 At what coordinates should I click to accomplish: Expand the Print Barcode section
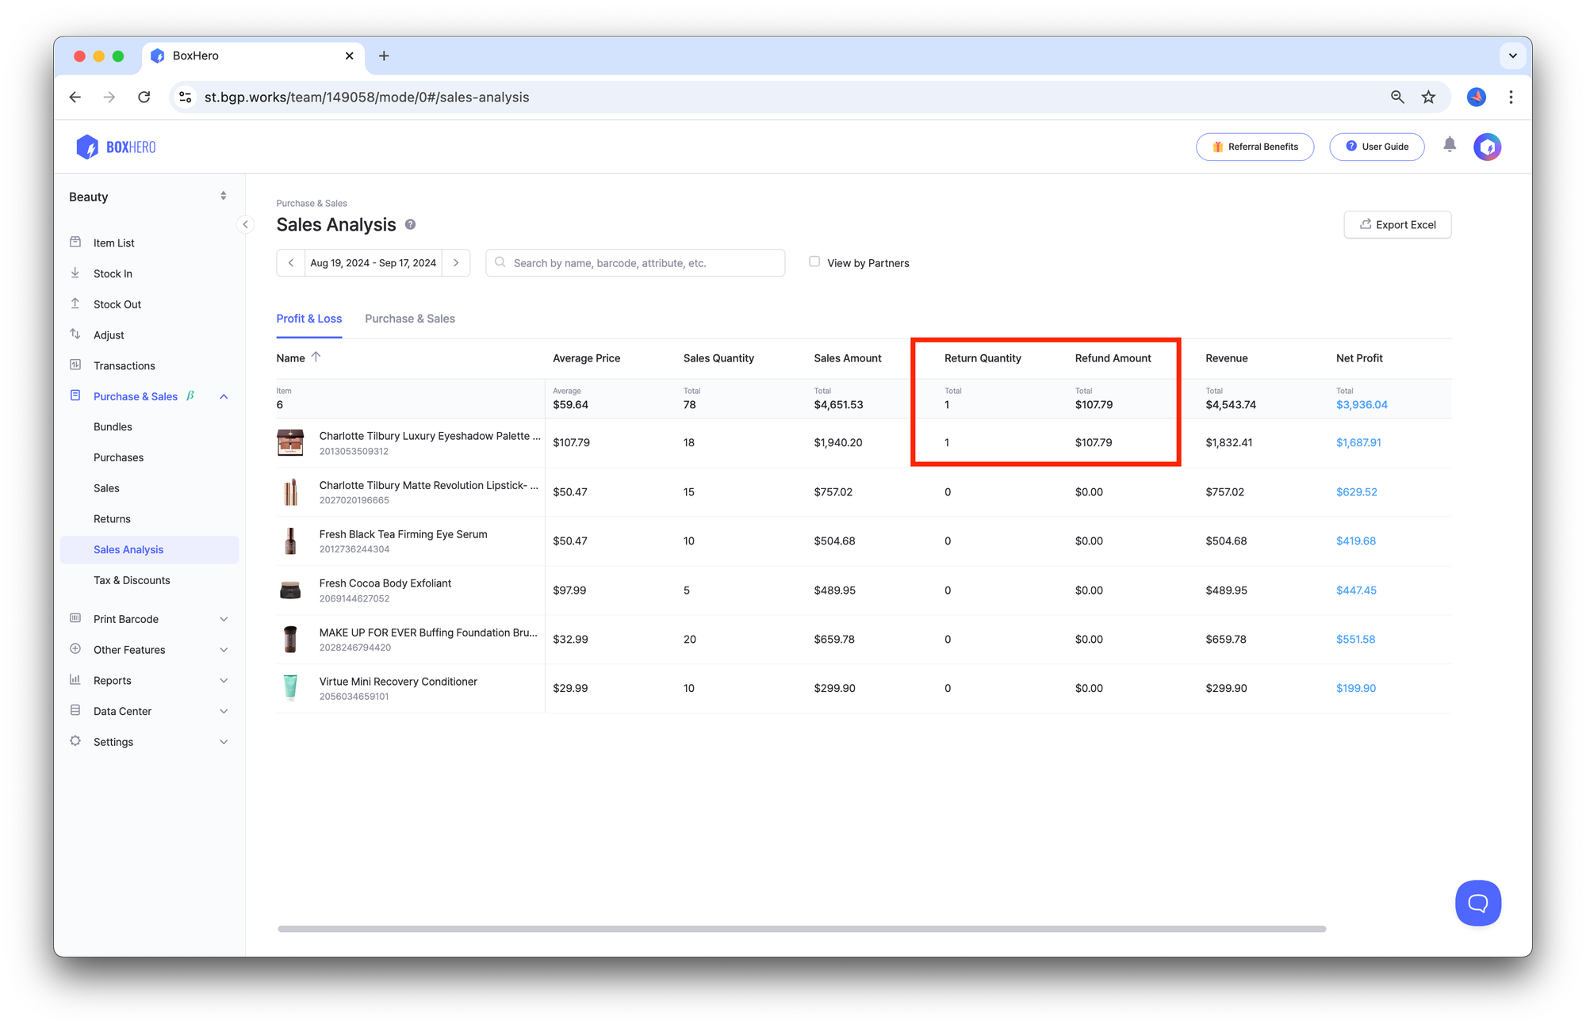[x=224, y=619]
